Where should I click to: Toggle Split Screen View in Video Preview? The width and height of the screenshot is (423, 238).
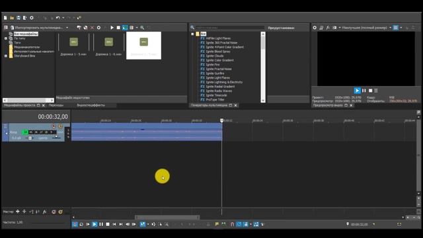pos(334,28)
